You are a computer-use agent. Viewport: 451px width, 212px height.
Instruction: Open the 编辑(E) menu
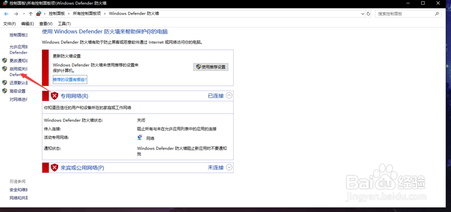click(28, 23)
